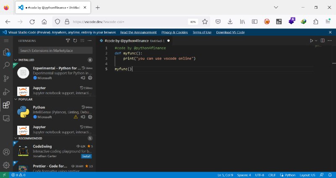Split the editor to the right

point(323,40)
